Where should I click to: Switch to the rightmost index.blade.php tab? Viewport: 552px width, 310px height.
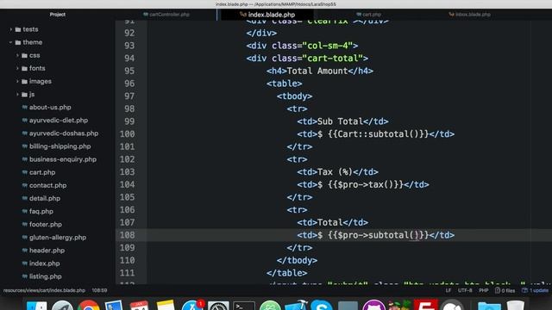(469, 15)
